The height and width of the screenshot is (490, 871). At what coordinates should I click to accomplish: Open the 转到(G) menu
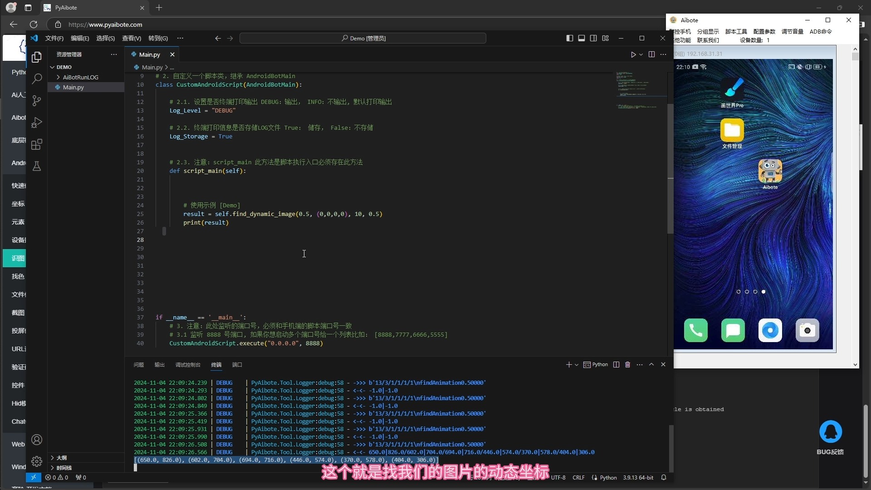[x=158, y=38]
